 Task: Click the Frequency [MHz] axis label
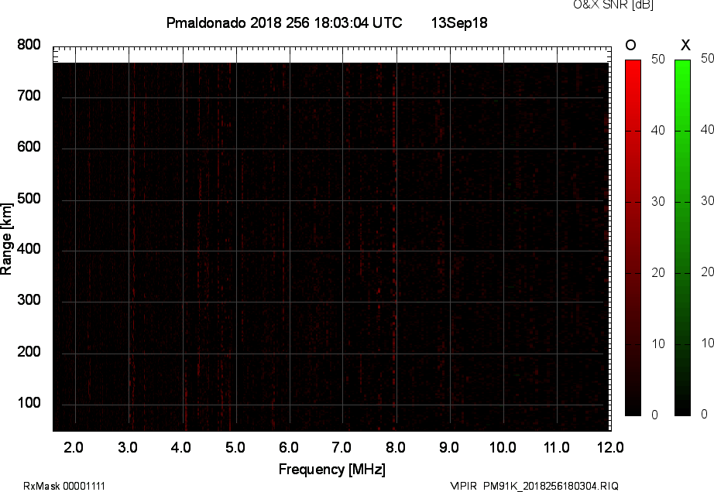coord(331,467)
